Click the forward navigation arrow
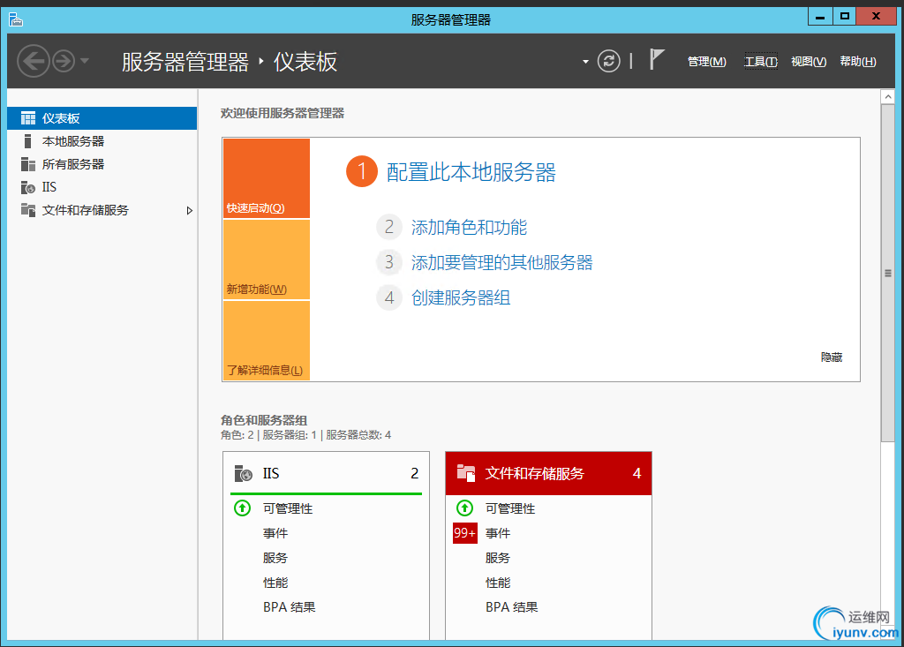 coord(64,61)
